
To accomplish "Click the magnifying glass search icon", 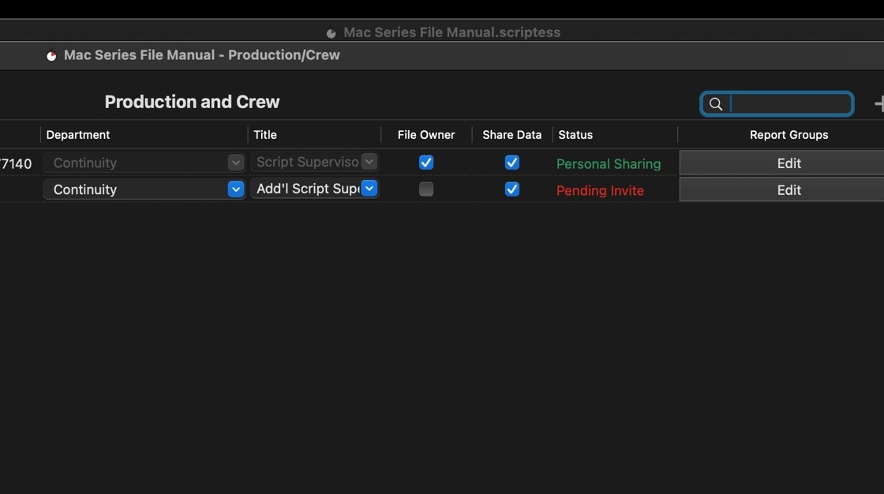I will pyautogui.click(x=716, y=104).
